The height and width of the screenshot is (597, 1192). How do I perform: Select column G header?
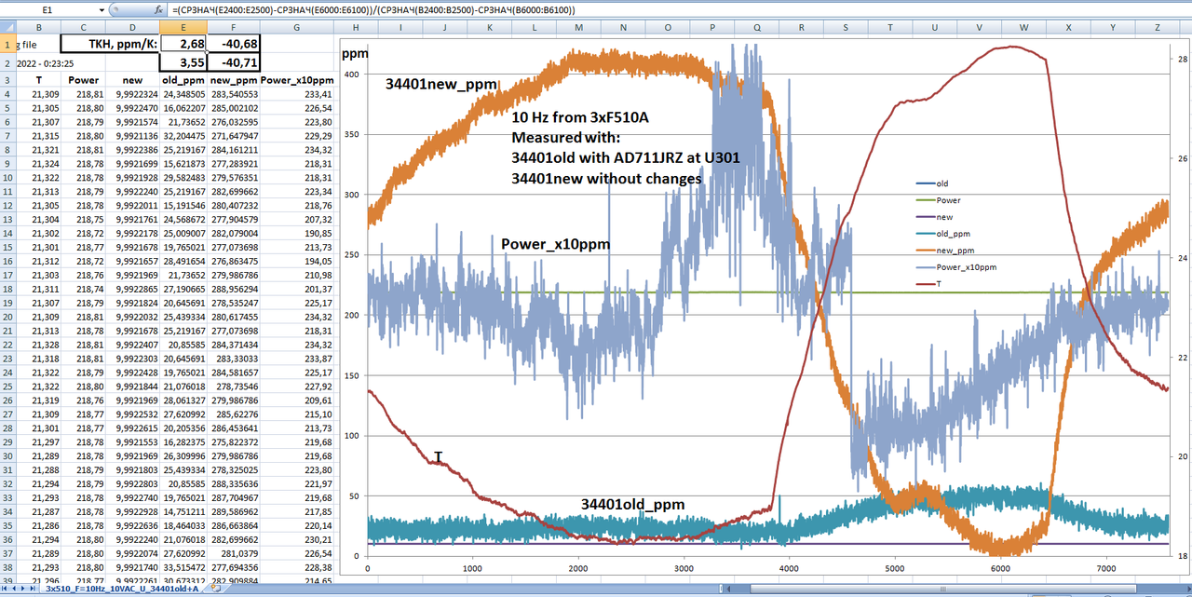point(296,27)
